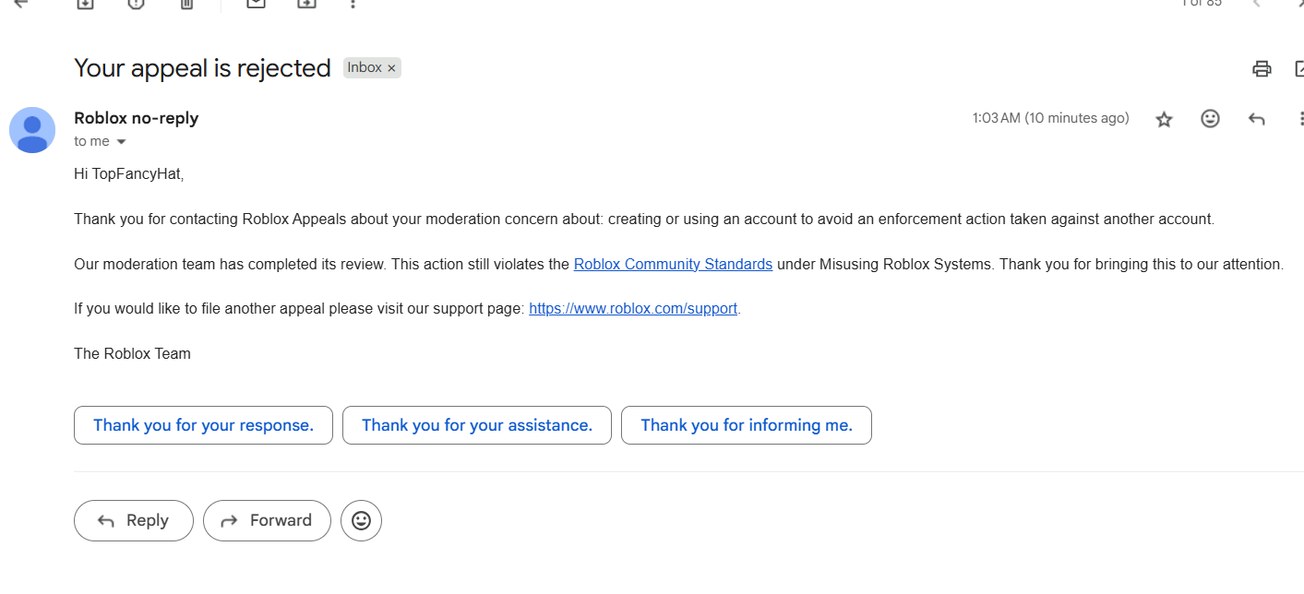Viewport: 1304px width, 594px height.
Task: Delete the email with trash icon
Action: tap(186, 3)
